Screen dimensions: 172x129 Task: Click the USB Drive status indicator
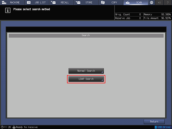click(x=163, y=127)
